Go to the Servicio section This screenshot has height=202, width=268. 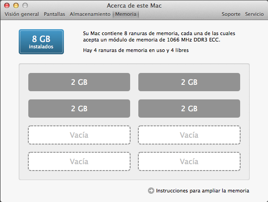(x=254, y=14)
